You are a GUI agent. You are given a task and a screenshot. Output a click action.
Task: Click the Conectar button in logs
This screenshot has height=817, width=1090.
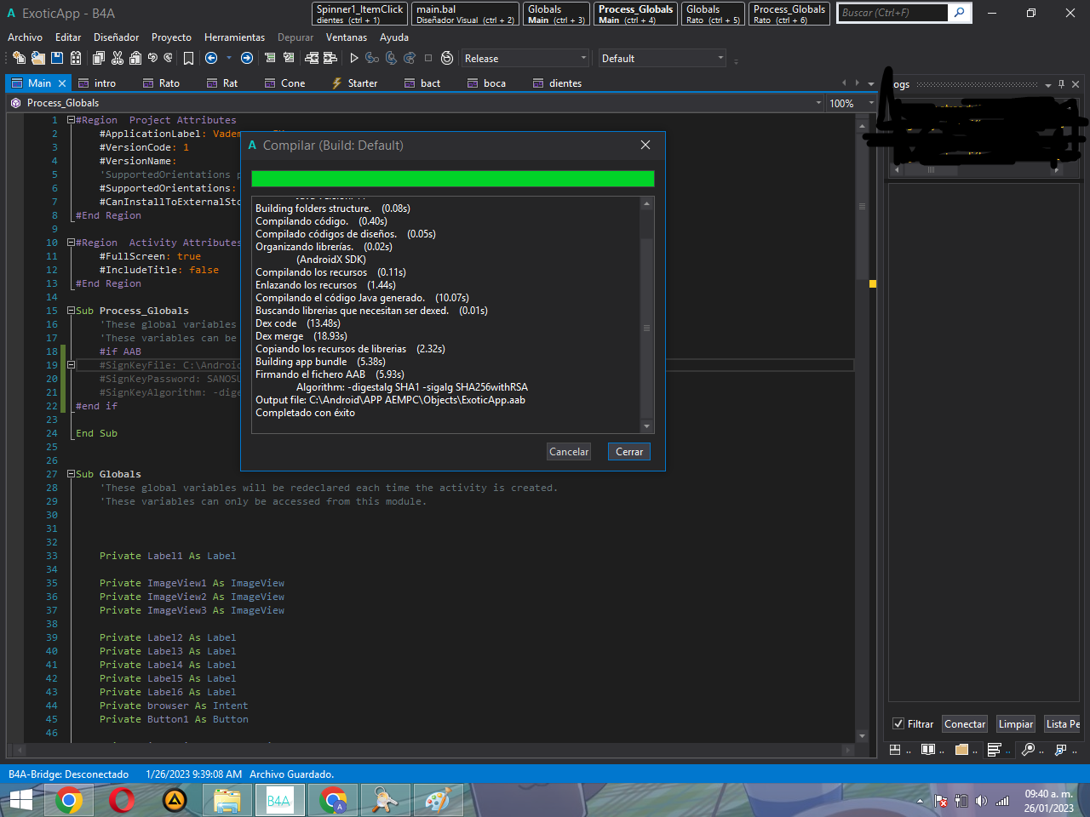click(965, 724)
